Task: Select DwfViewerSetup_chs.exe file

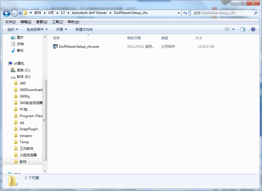Action: tap(79, 46)
